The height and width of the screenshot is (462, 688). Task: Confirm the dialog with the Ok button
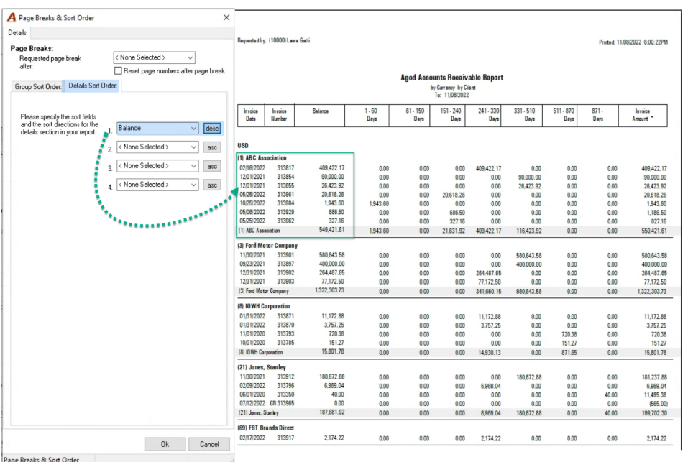(165, 444)
